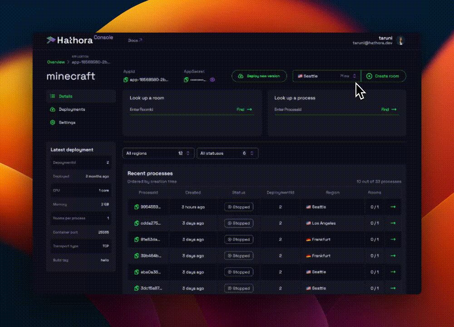This screenshot has width=454, height=327.
Task: Click '3 hours ago' created cell
Action: (193, 207)
